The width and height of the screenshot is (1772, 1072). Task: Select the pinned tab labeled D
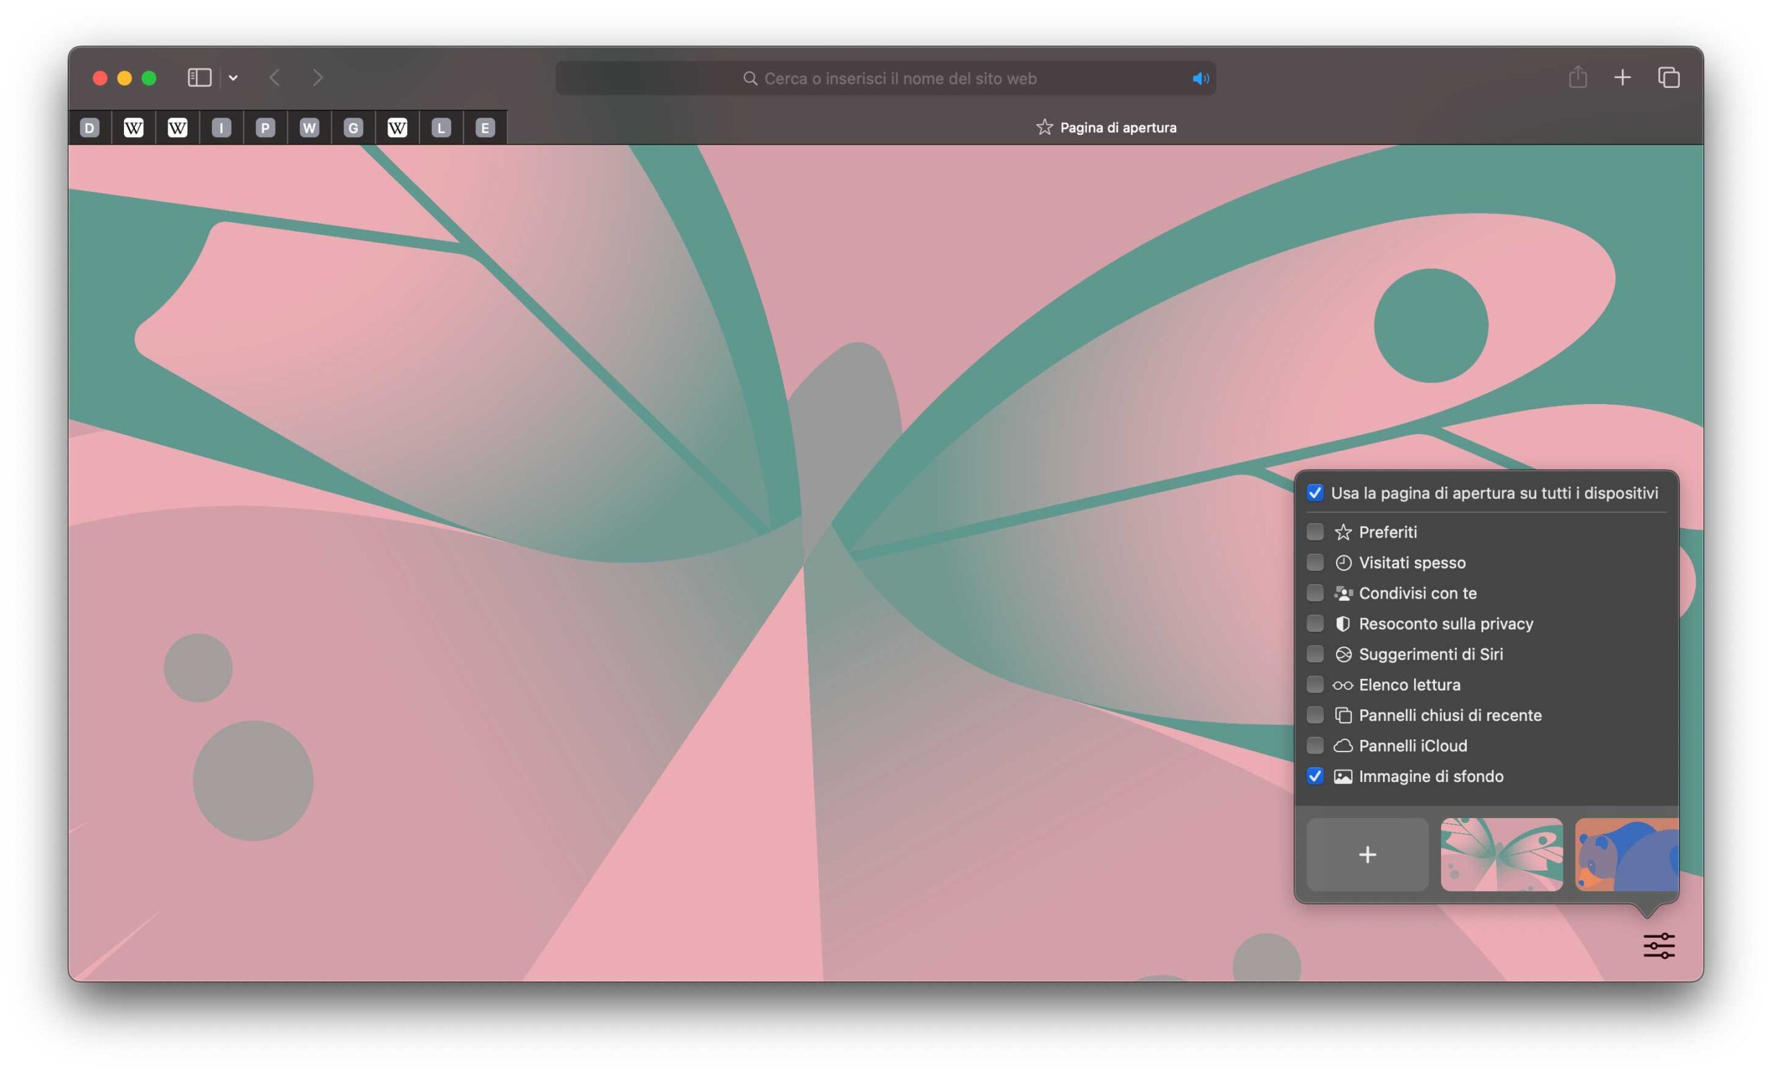[x=90, y=128]
